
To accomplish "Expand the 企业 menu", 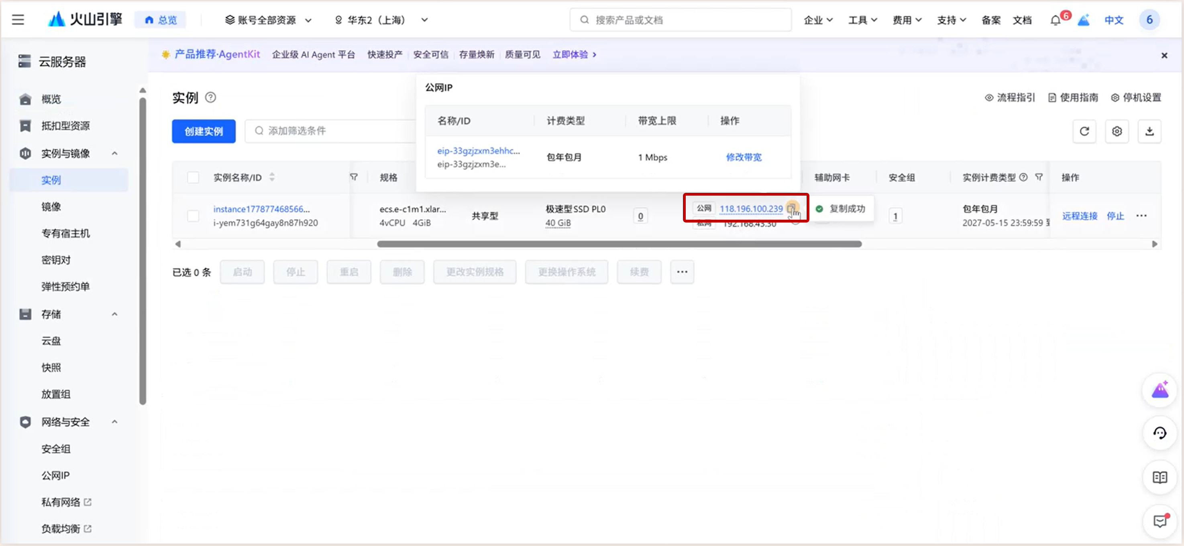I will tap(818, 20).
